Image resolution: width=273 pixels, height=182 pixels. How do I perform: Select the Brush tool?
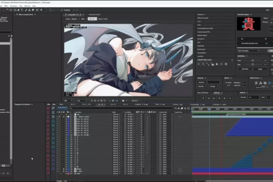coord(26,10)
